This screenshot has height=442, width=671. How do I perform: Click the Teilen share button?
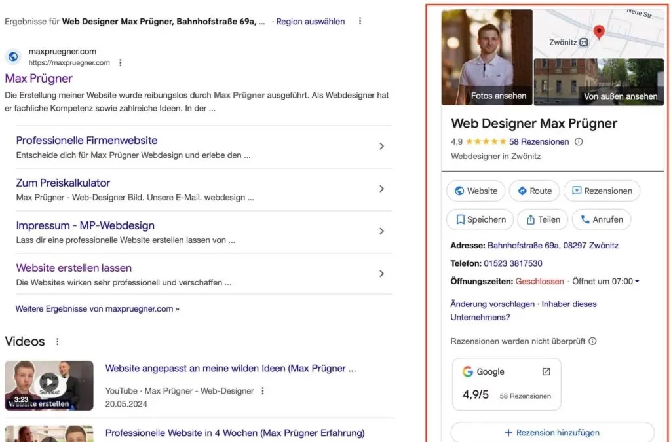(543, 219)
